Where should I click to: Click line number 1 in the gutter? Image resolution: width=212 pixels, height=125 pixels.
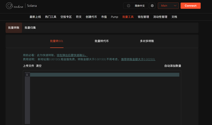(27, 75)
